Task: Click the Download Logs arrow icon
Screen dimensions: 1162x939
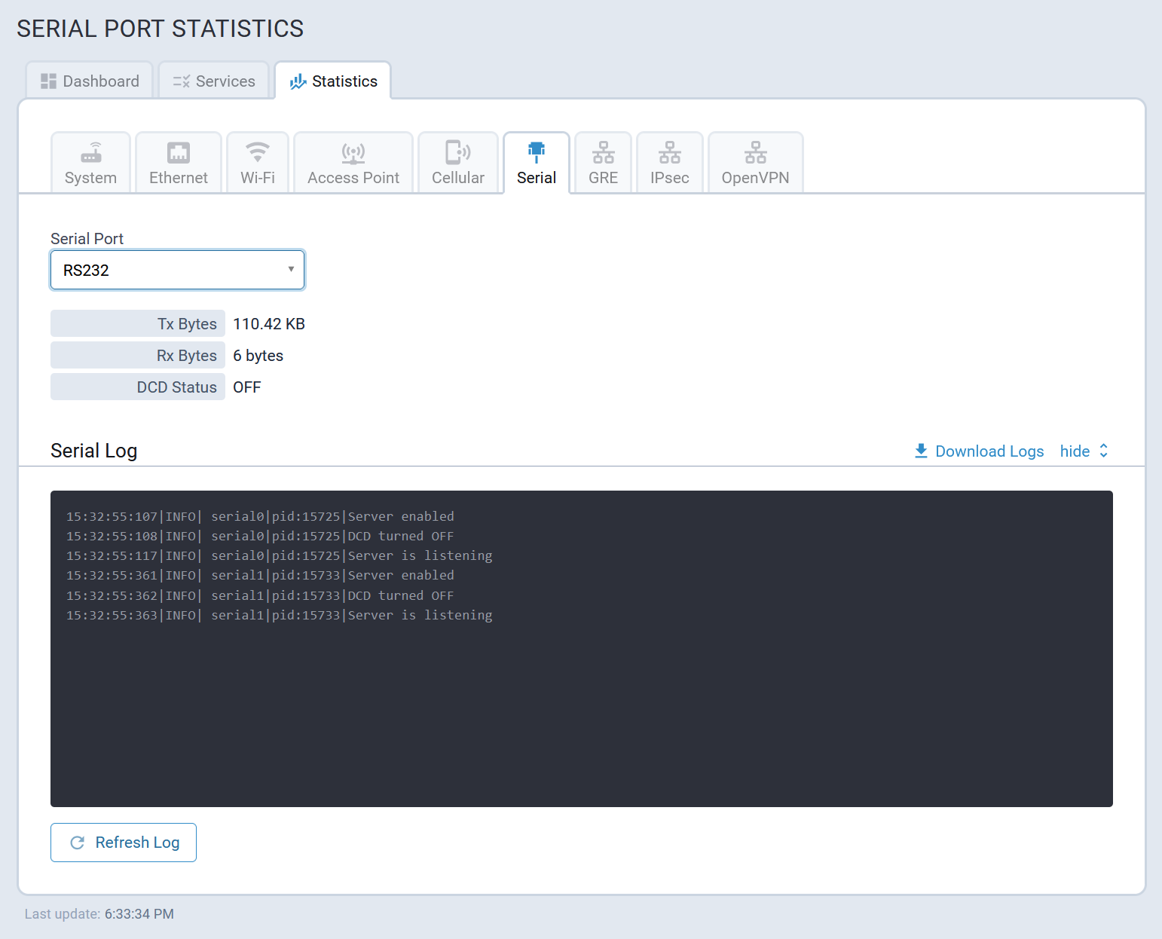Action: point(921,451)
